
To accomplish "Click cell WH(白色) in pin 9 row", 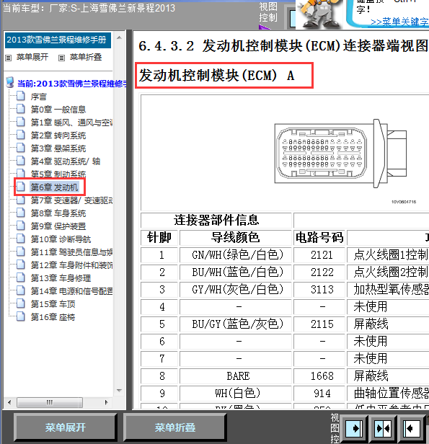I will (237, 394).
